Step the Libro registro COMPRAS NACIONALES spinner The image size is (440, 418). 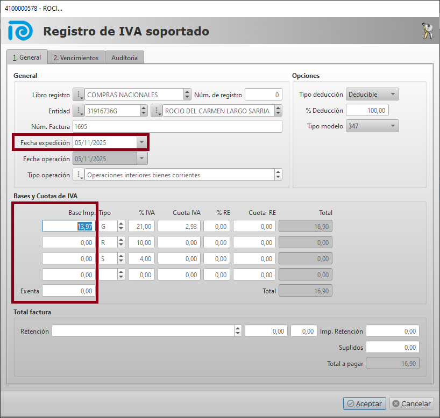coord(187,95)
